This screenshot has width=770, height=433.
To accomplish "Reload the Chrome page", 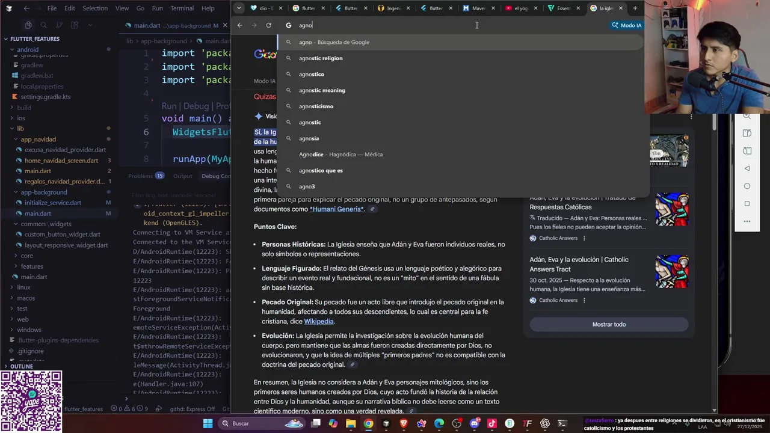I will pyautogui.click(x=268, y=25).
